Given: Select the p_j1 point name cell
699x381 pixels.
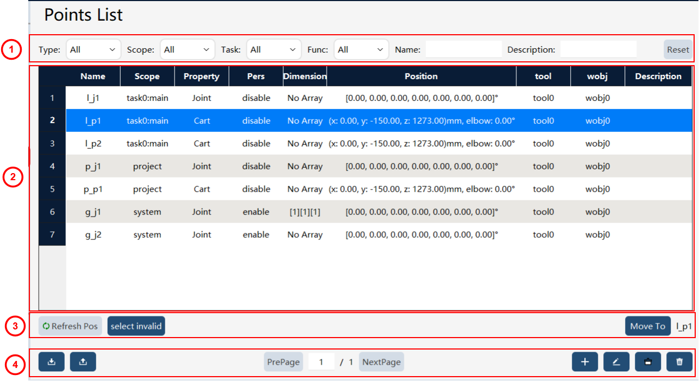Looking at the screenshot, I should (x=93, y=167).
